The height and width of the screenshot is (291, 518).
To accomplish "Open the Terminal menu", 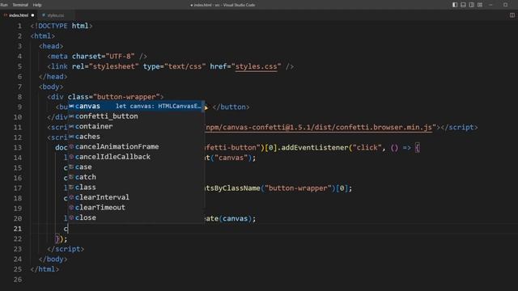I will pyautogui.click(x=20, y=5).
